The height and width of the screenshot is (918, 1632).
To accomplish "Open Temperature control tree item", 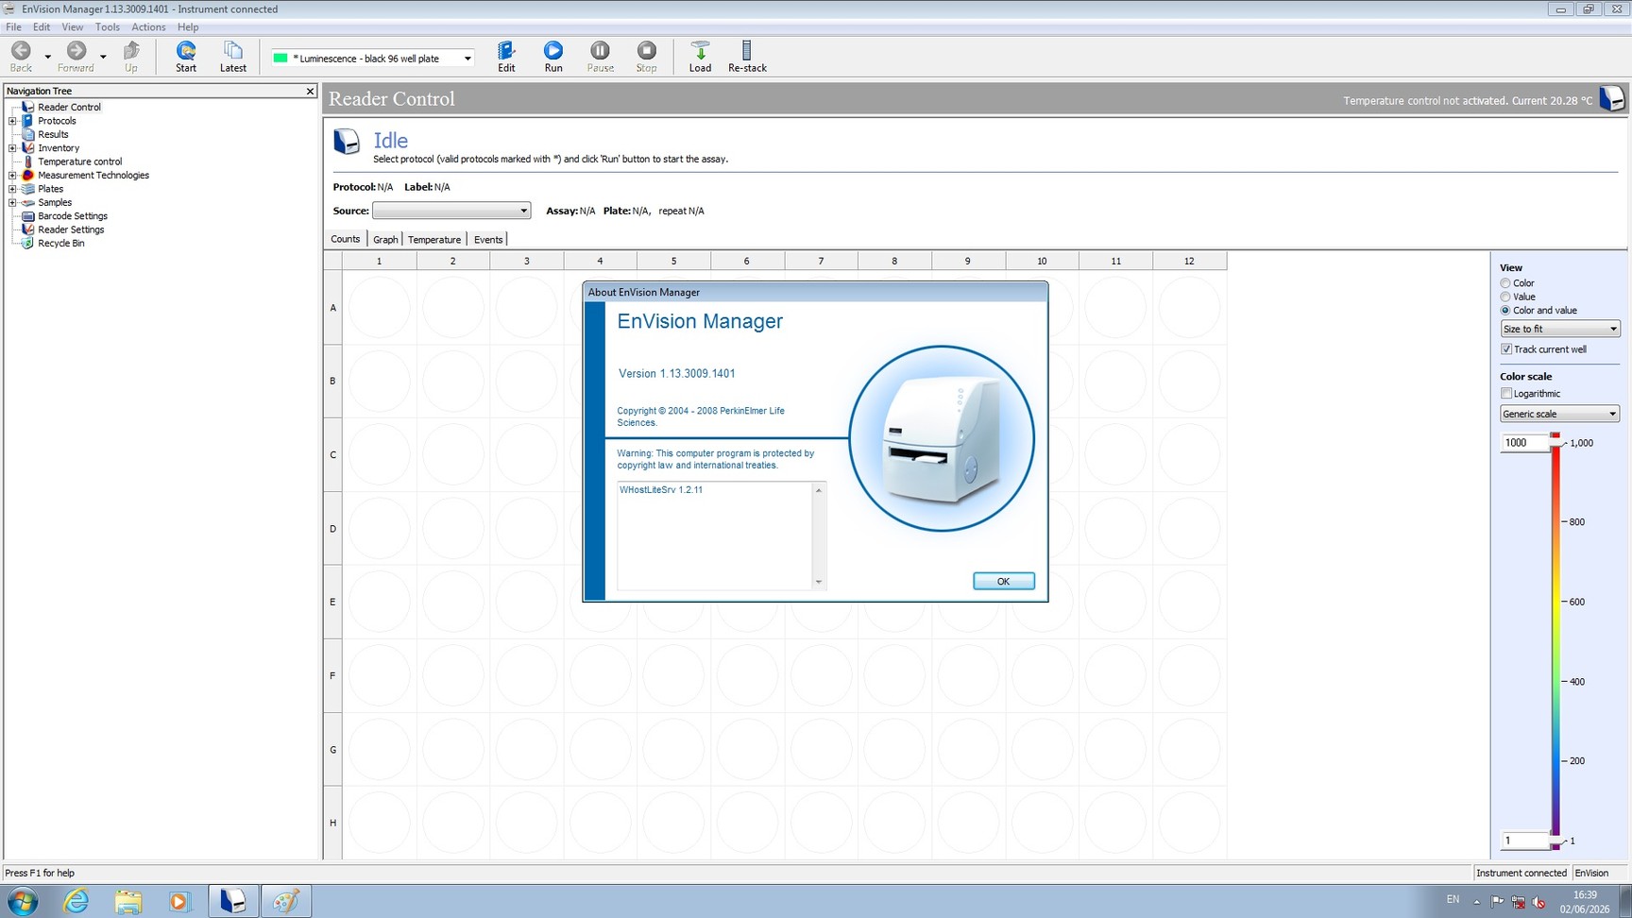I will click(x=79, y=161).
